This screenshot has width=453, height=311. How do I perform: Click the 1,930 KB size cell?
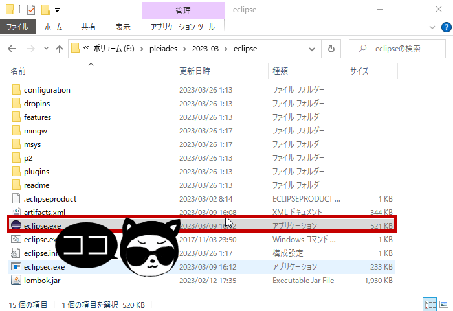[379, 281]
